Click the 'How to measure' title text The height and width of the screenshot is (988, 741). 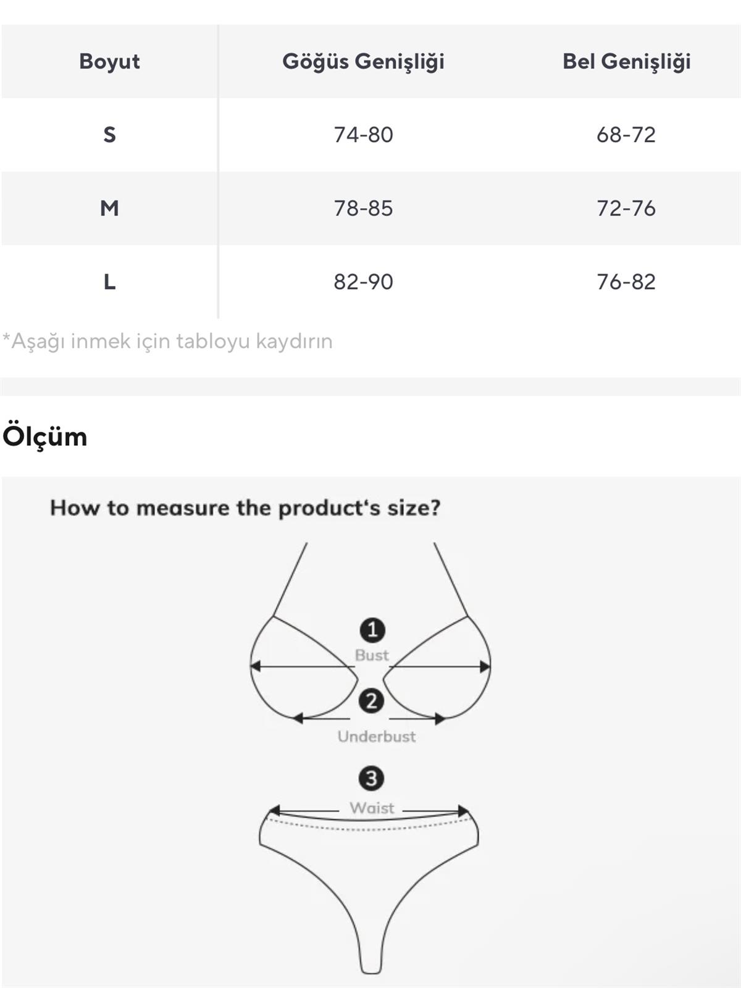click(245, 508)
